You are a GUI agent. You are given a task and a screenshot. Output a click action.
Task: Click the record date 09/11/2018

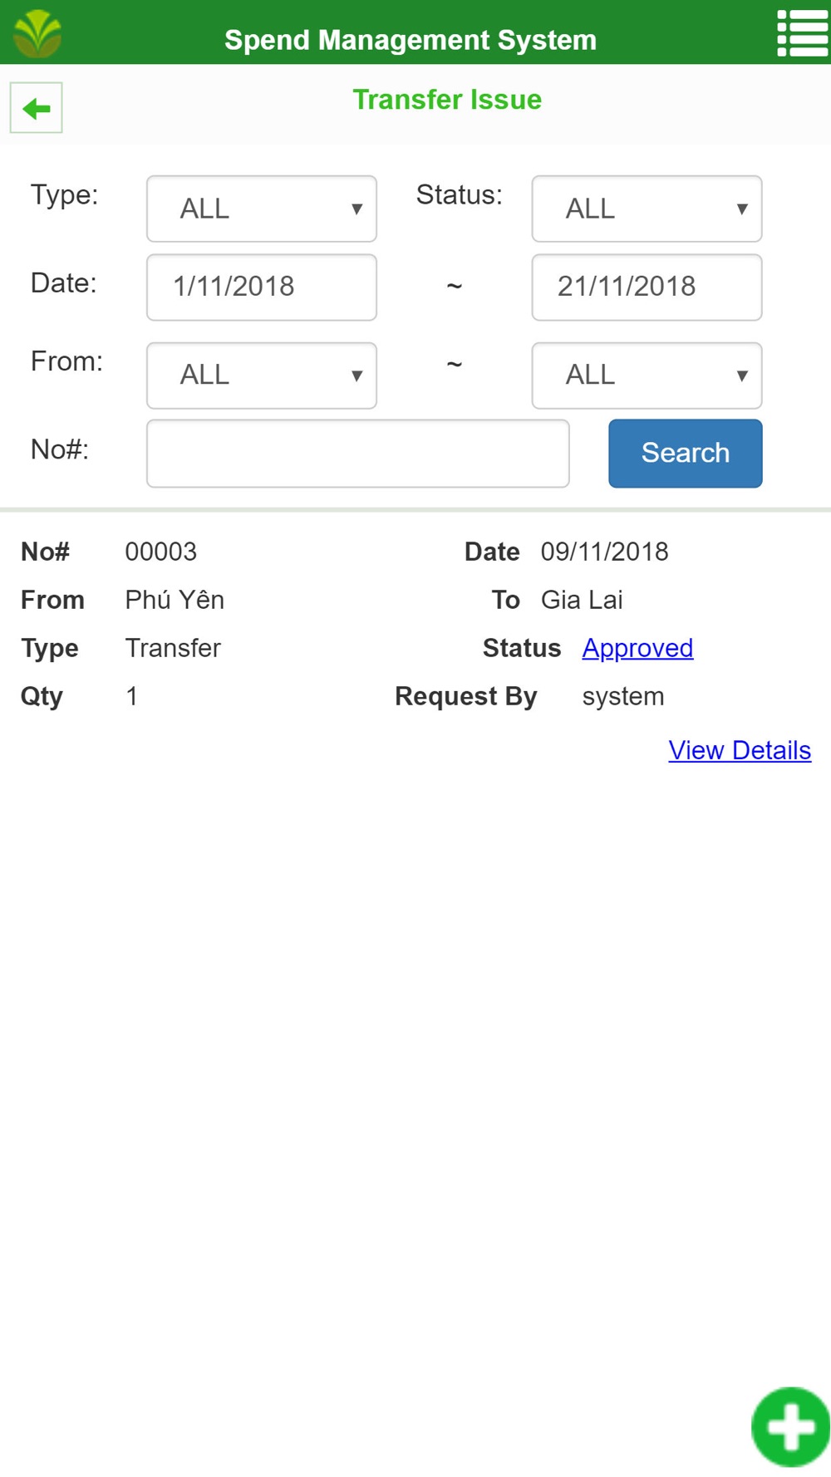coord(605,552)
